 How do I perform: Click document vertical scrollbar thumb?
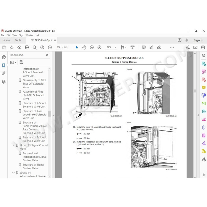coord(195,91)
